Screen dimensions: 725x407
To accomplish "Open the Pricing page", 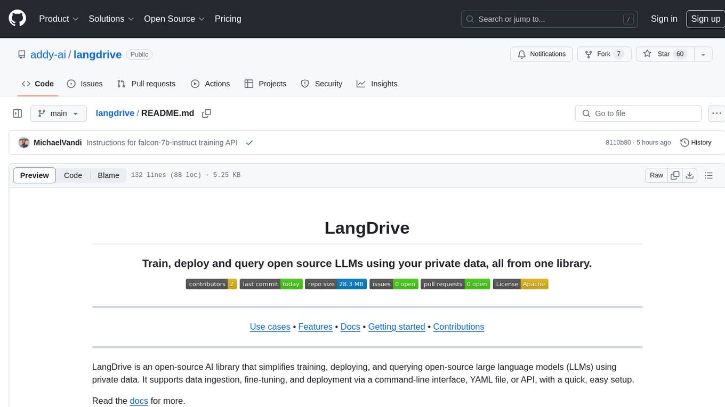I will (228, 19).
